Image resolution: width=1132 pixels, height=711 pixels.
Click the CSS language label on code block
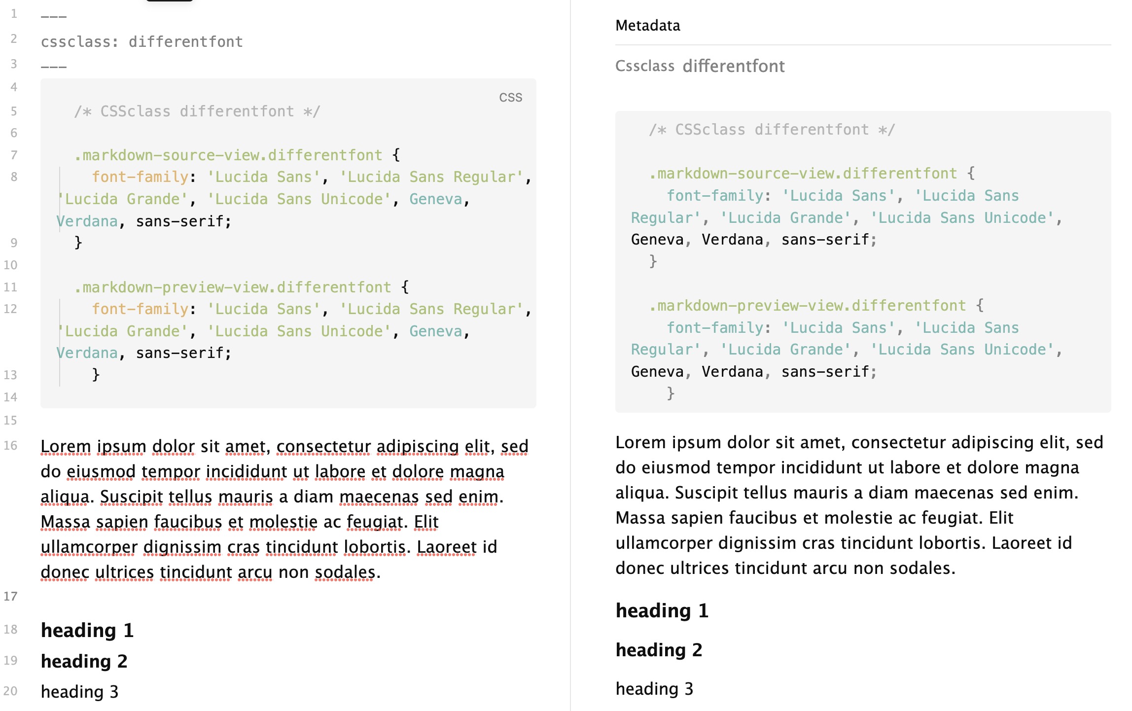point(510,97)
